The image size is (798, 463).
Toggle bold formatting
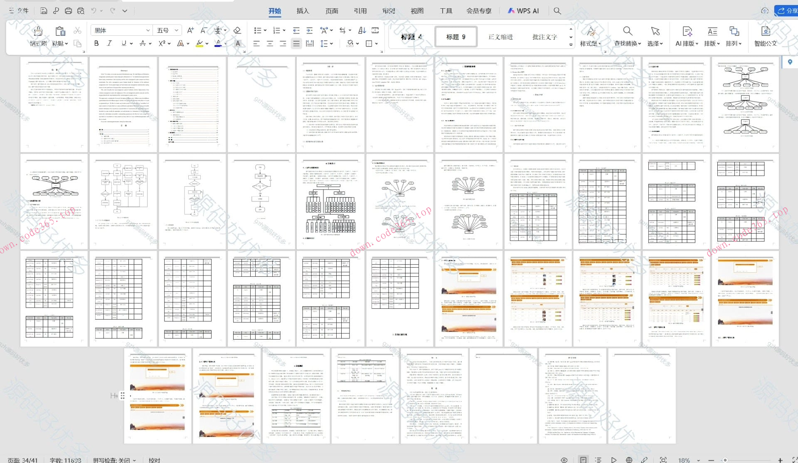tap(96, 43)
